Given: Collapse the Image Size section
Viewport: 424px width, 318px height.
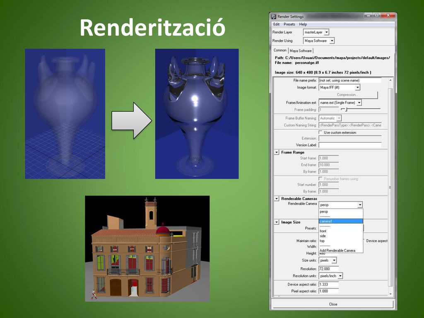Looking at the screenshot, I should click(x=276, y=222).
